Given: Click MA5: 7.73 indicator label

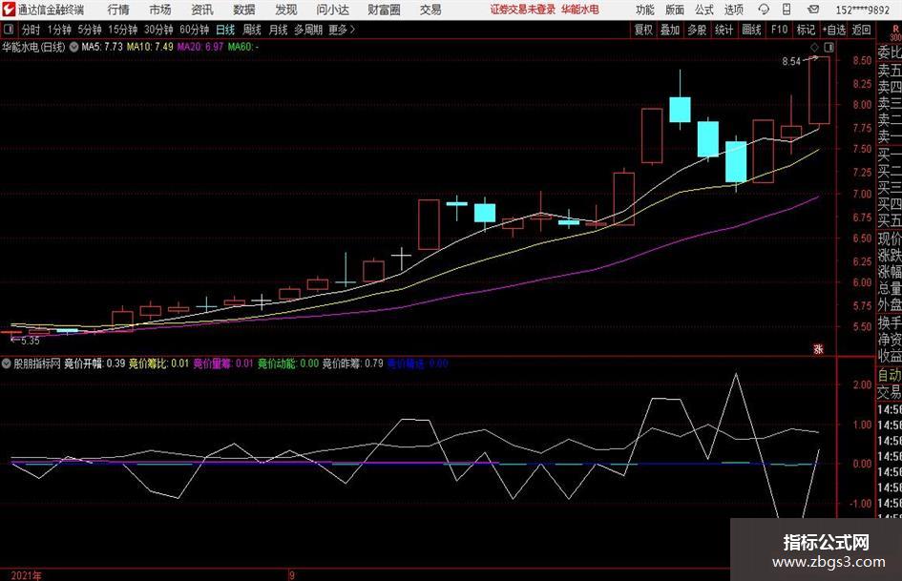Looking at the screenshot, I should [x=102, y=47].
